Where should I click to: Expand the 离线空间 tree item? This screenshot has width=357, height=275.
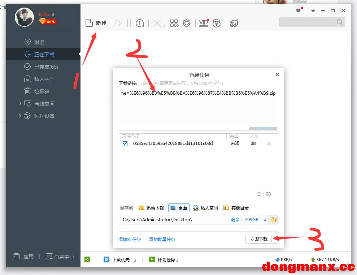(20, 104)
